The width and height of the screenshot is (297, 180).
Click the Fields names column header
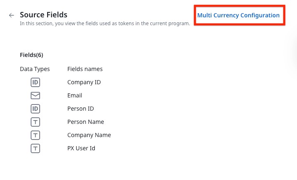85,69
